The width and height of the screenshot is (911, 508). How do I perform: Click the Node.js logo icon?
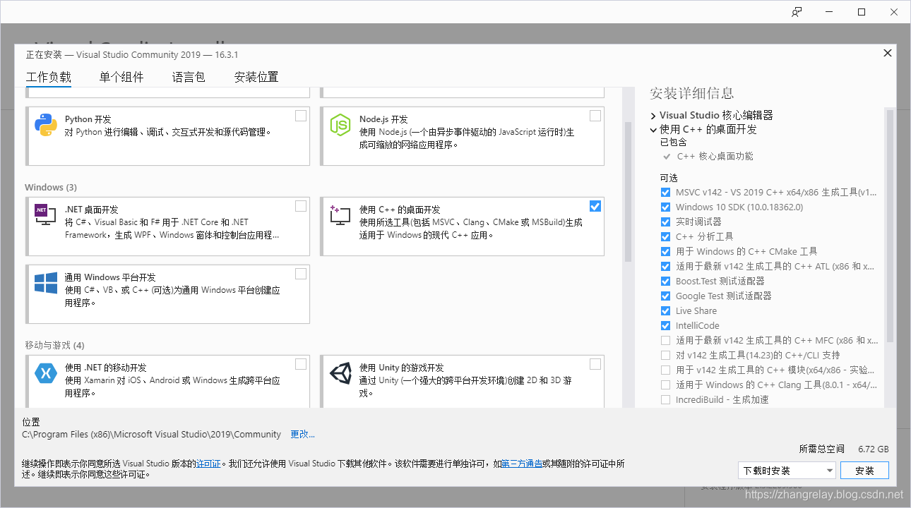click(340, 125)
